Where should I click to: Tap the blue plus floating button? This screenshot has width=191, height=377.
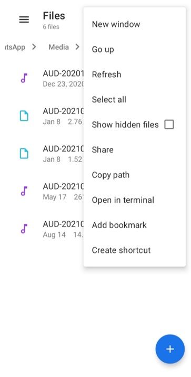(170, 349)
